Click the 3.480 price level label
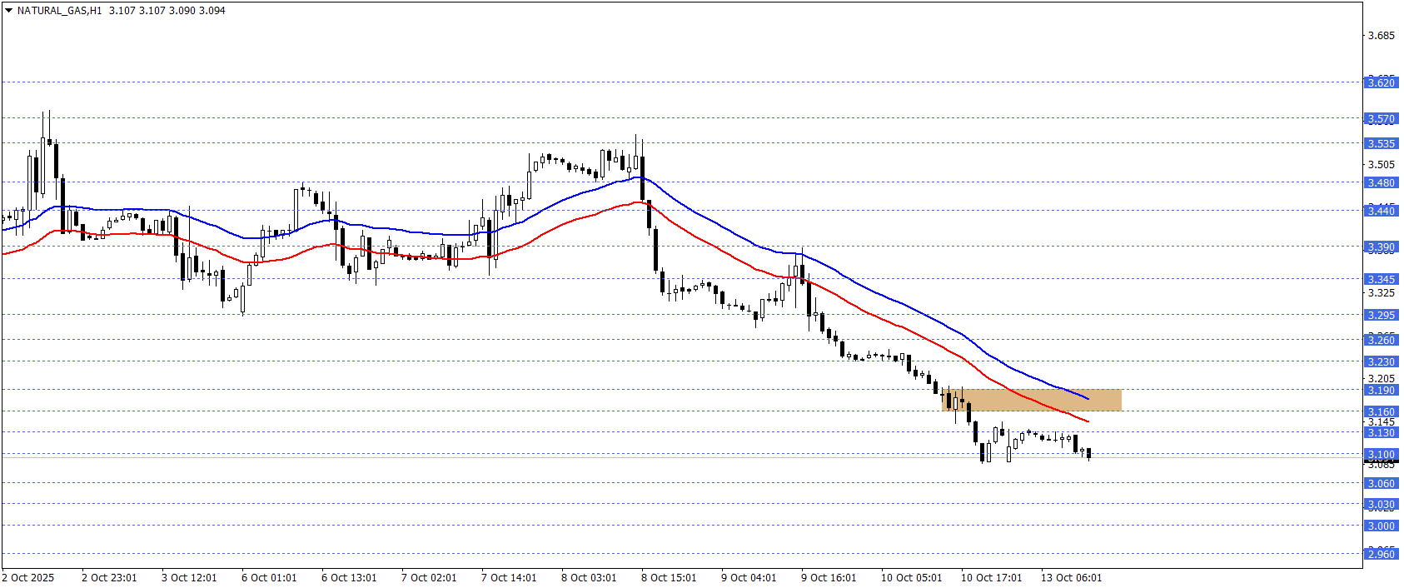 (1381, 183)
